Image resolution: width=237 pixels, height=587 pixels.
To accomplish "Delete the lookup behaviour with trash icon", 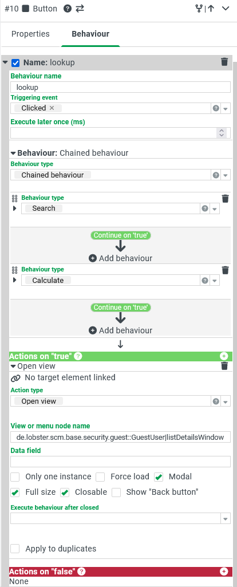I will click(x=224, y=62).
